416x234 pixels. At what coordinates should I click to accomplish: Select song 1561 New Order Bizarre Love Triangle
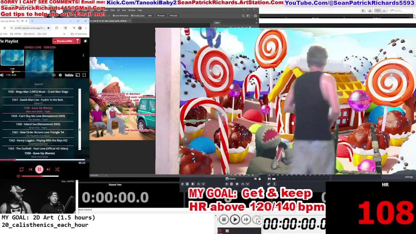point(38,134)
